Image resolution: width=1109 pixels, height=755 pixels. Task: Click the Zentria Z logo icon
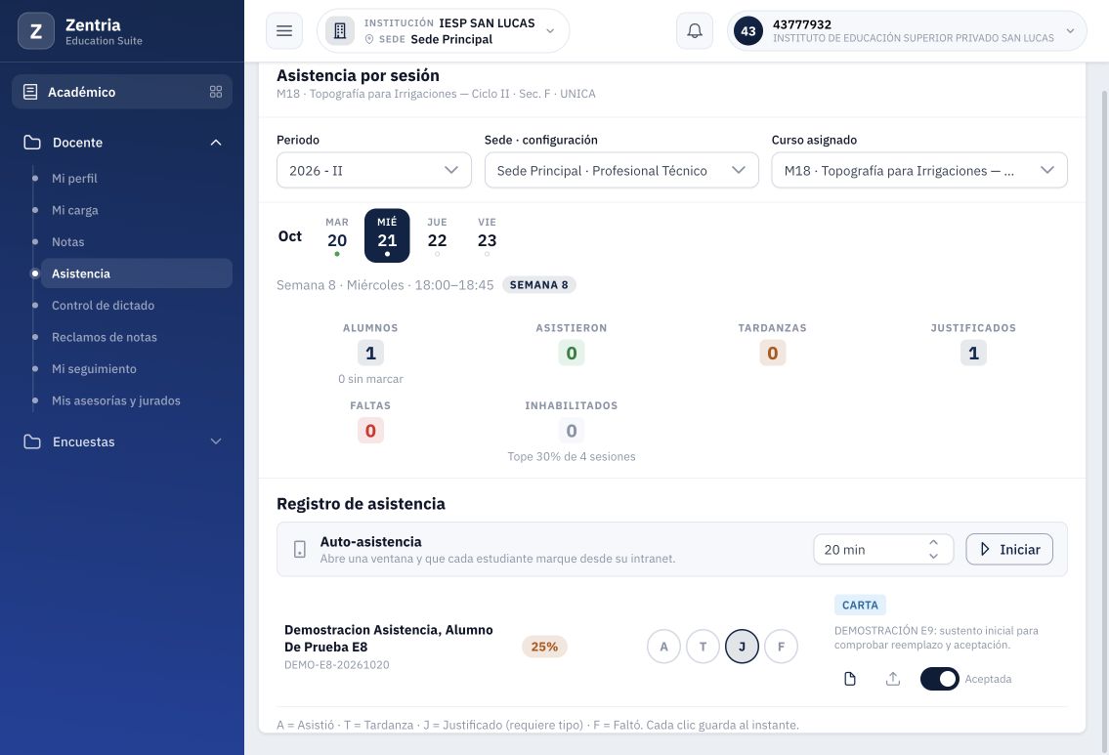[x=36, y=31]
